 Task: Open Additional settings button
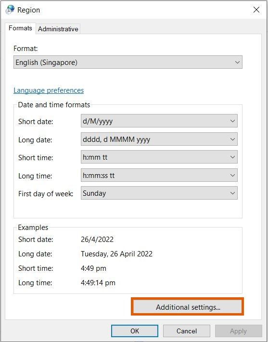(x=188, y=307)
